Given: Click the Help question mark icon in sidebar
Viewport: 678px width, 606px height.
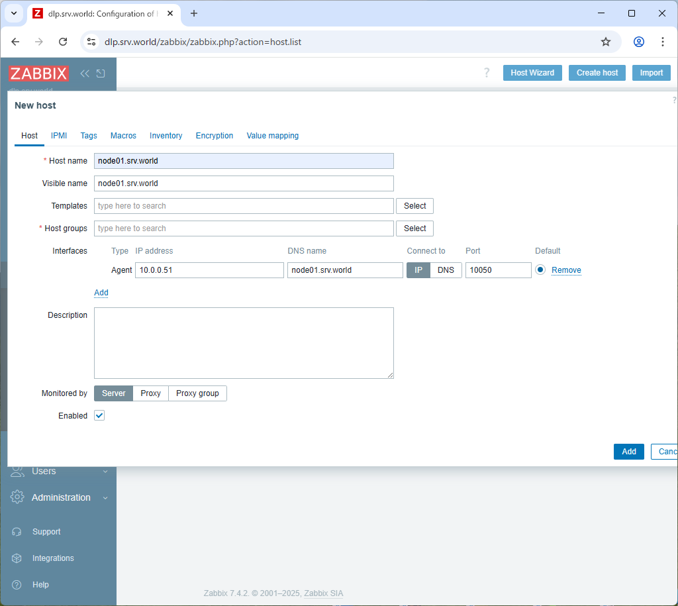Looking at the screenshot, I should click(x=17, y=585).
